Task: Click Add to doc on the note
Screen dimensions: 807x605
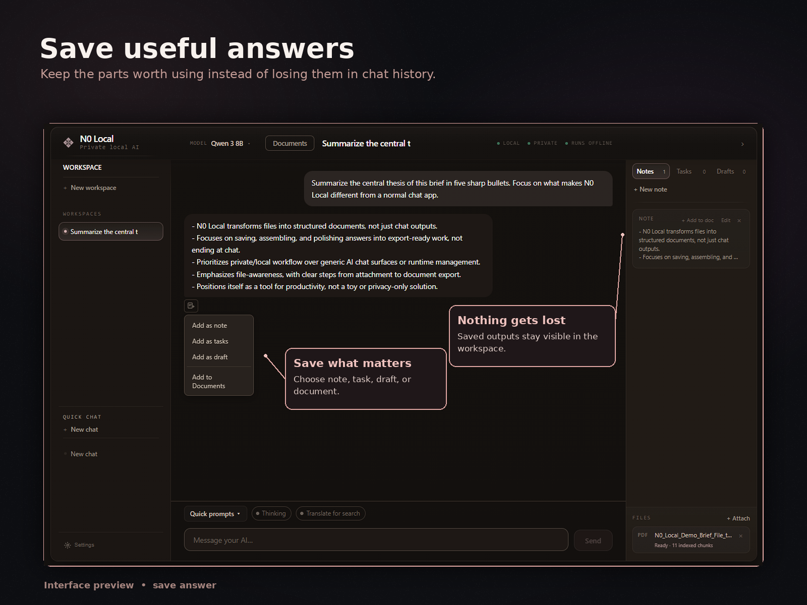Action: (698, 220)
